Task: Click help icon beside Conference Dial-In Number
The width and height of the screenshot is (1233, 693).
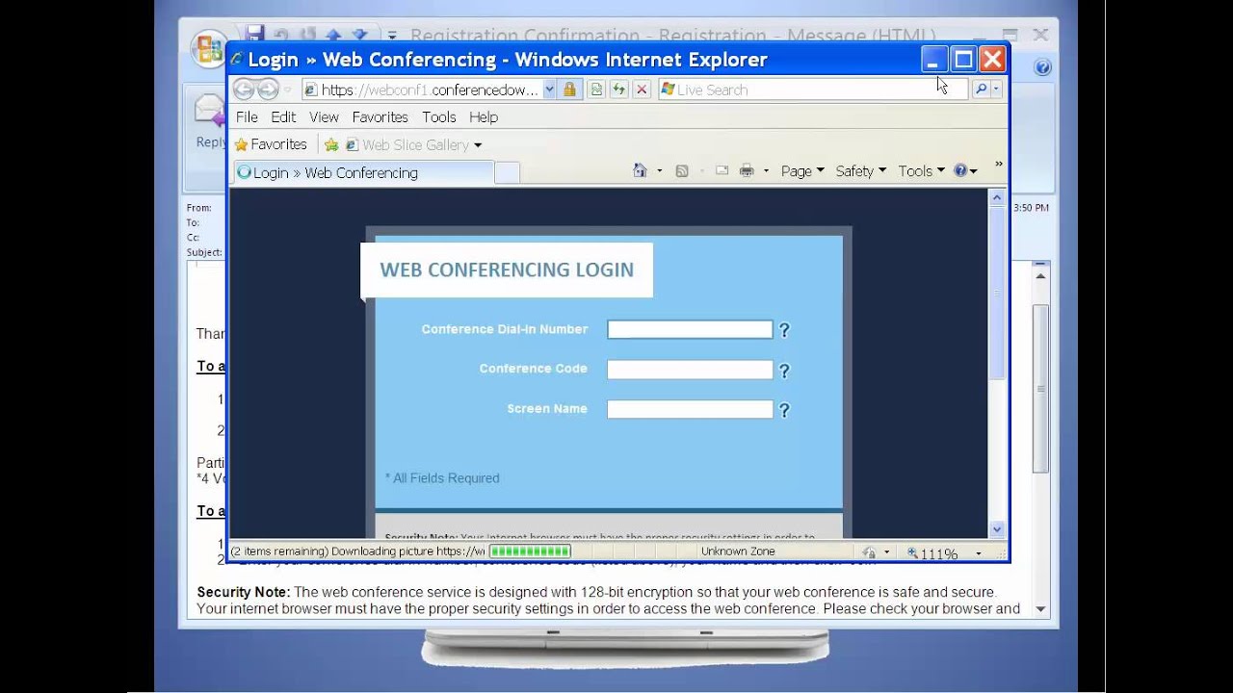Action: (x=784, y=330)
